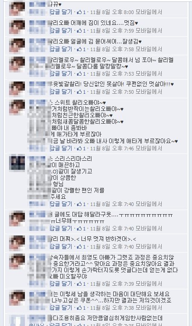Image resolution: width=192 pixels, height=326 pixels.
Task: Reply to the 찰리멜로우 comment
Action: (x=61, y=74)
